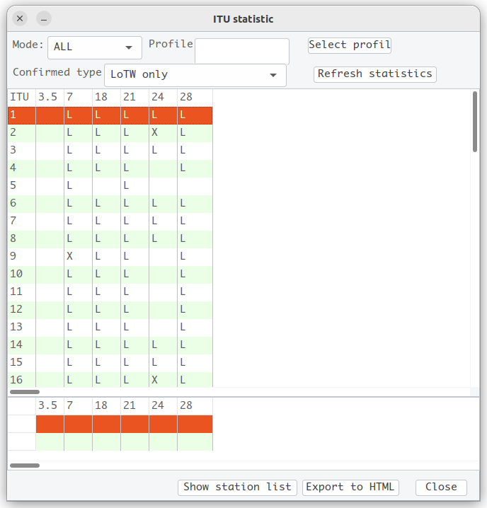Select ITU zone 16 row label
This screenshot has height=508, width=487.
pos(21,380)
